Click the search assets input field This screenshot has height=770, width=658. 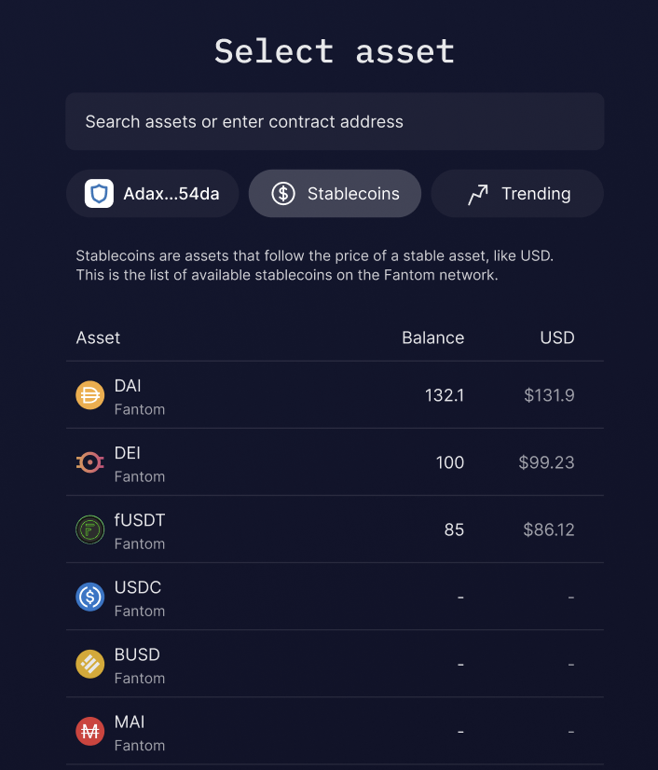(x=335, y=121)
